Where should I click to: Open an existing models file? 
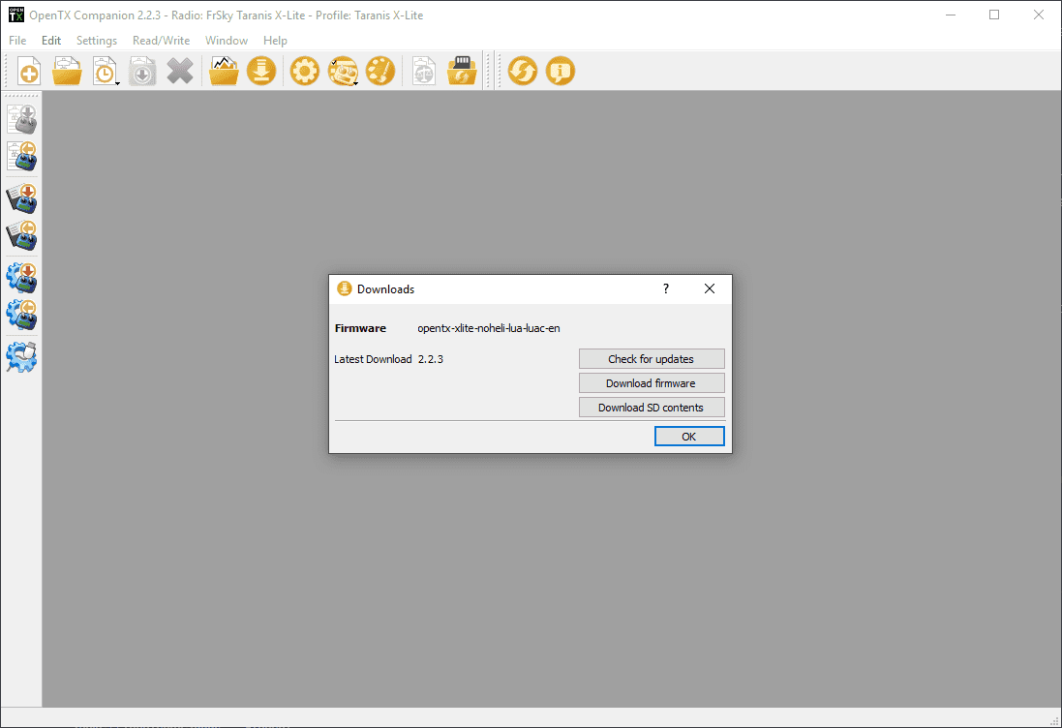click(x=67, y=71)
